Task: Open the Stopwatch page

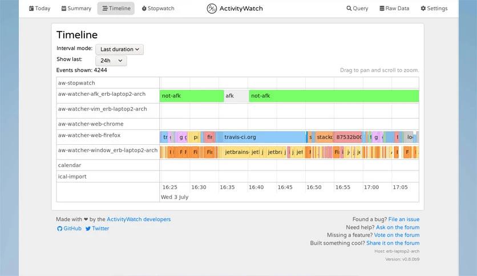Action: click(158, 9)
